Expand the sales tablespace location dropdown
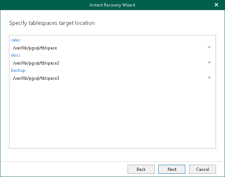 209,47
